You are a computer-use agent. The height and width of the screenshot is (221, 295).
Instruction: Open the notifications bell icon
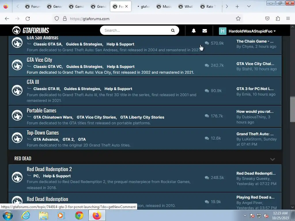pyautogui.click(x=194, y=31)
